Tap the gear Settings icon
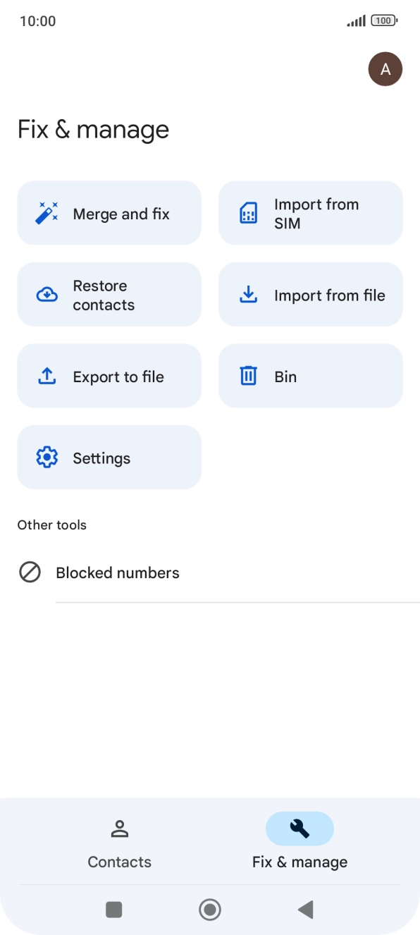Image resolution: width=420 pixels, height=935 pixels. [x=47, y=458]
